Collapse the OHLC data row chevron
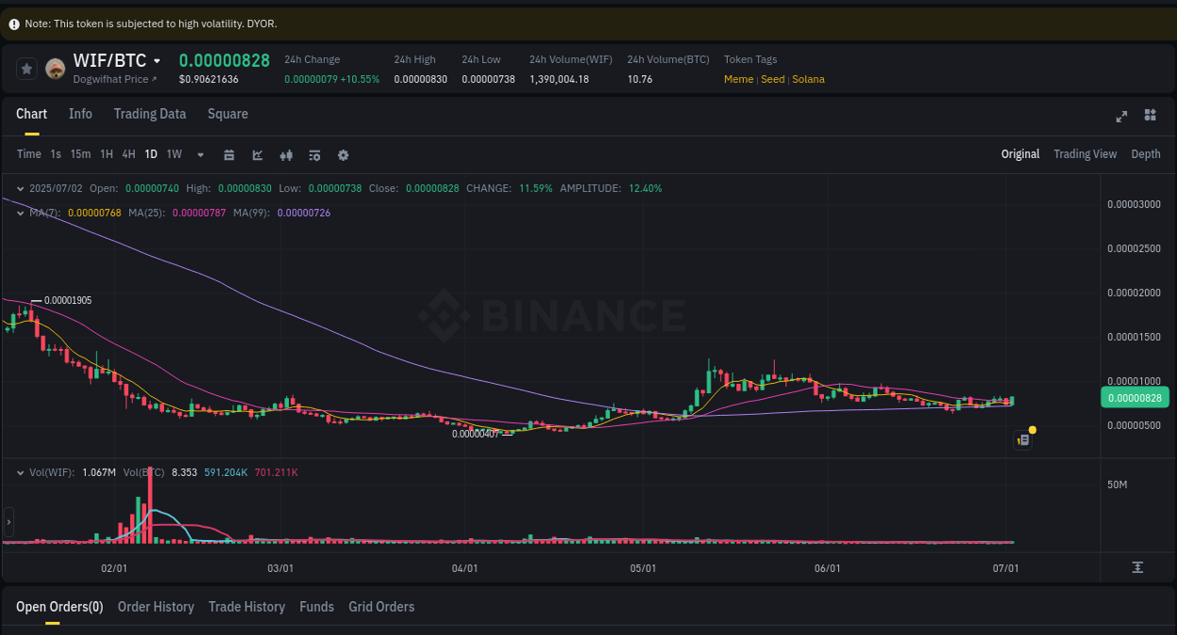This screenshot has height=635, width=1177. [x=21, y=188]
